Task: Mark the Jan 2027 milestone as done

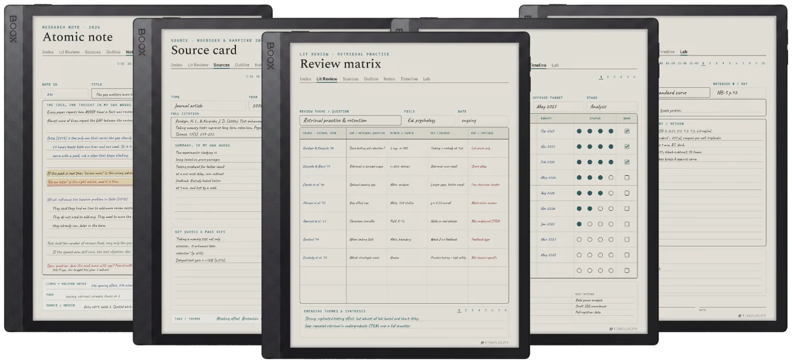Action: coord(627,224)
